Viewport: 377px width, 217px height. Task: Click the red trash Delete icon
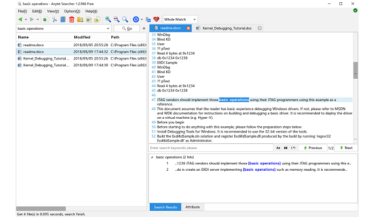[x=71, y=19]
